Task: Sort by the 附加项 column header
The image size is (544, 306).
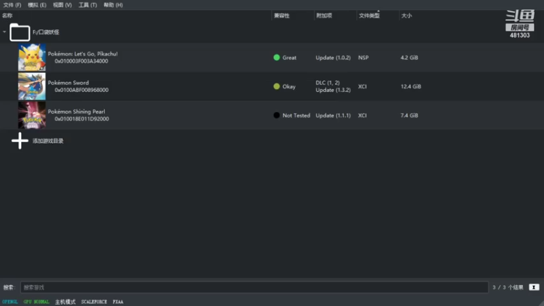Action: coord(324,16)
